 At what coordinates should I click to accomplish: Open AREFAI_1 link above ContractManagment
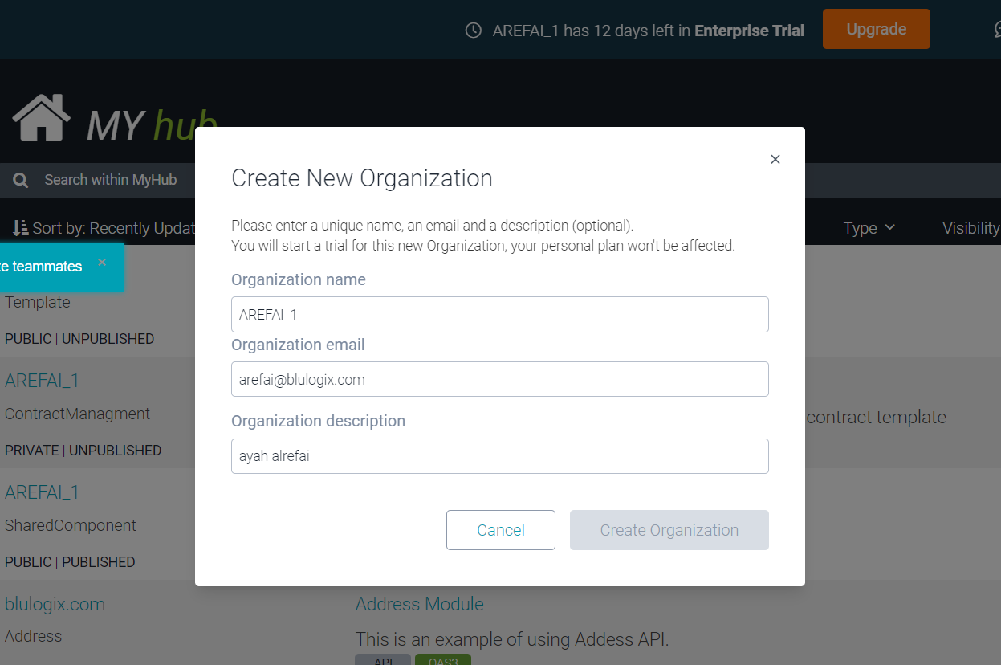click(x=42, y=381)
